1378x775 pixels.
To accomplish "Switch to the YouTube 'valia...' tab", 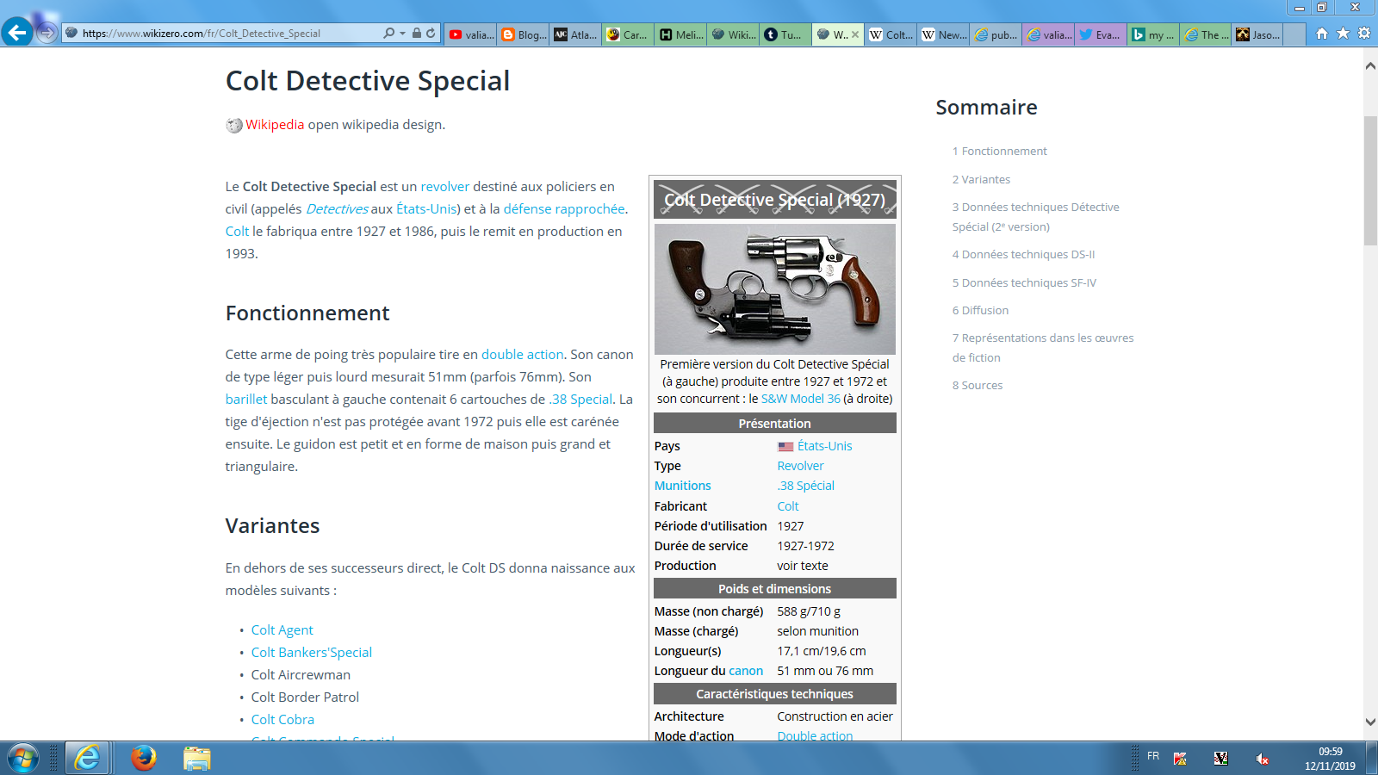I will 471,34.
